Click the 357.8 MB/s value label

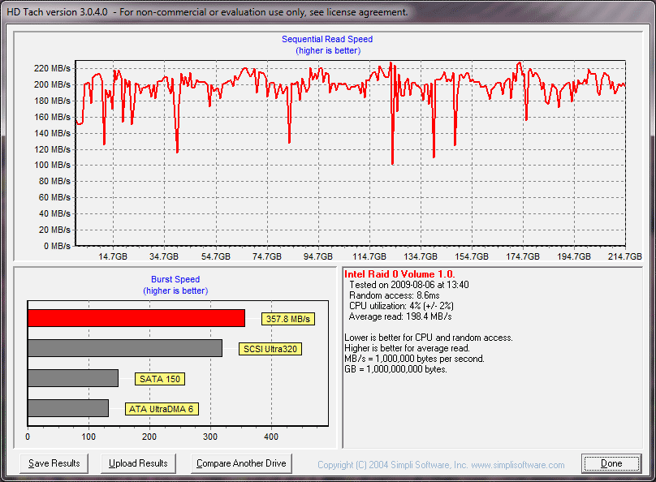point(288,319)
